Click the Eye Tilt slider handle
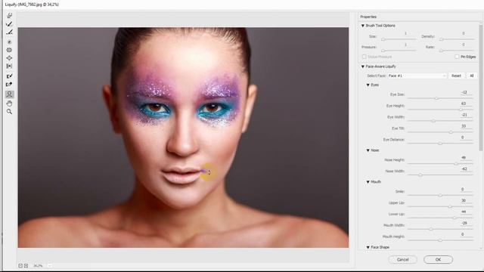 coord(451,132)
